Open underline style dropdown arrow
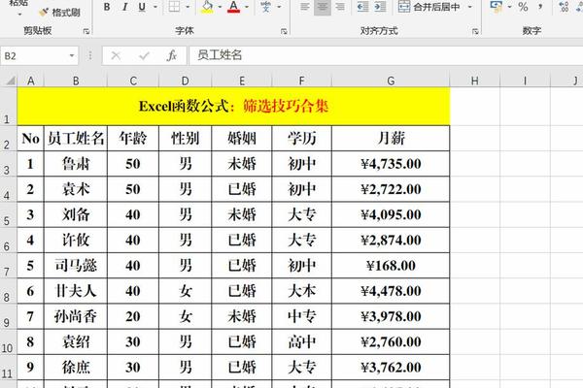This screenshot has width=583, height=388. click(x=155, y=7)
